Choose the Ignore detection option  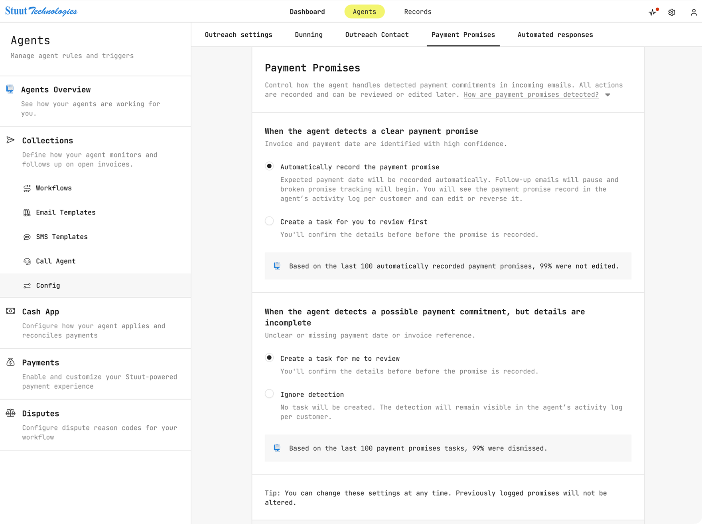tap(269, 394)
